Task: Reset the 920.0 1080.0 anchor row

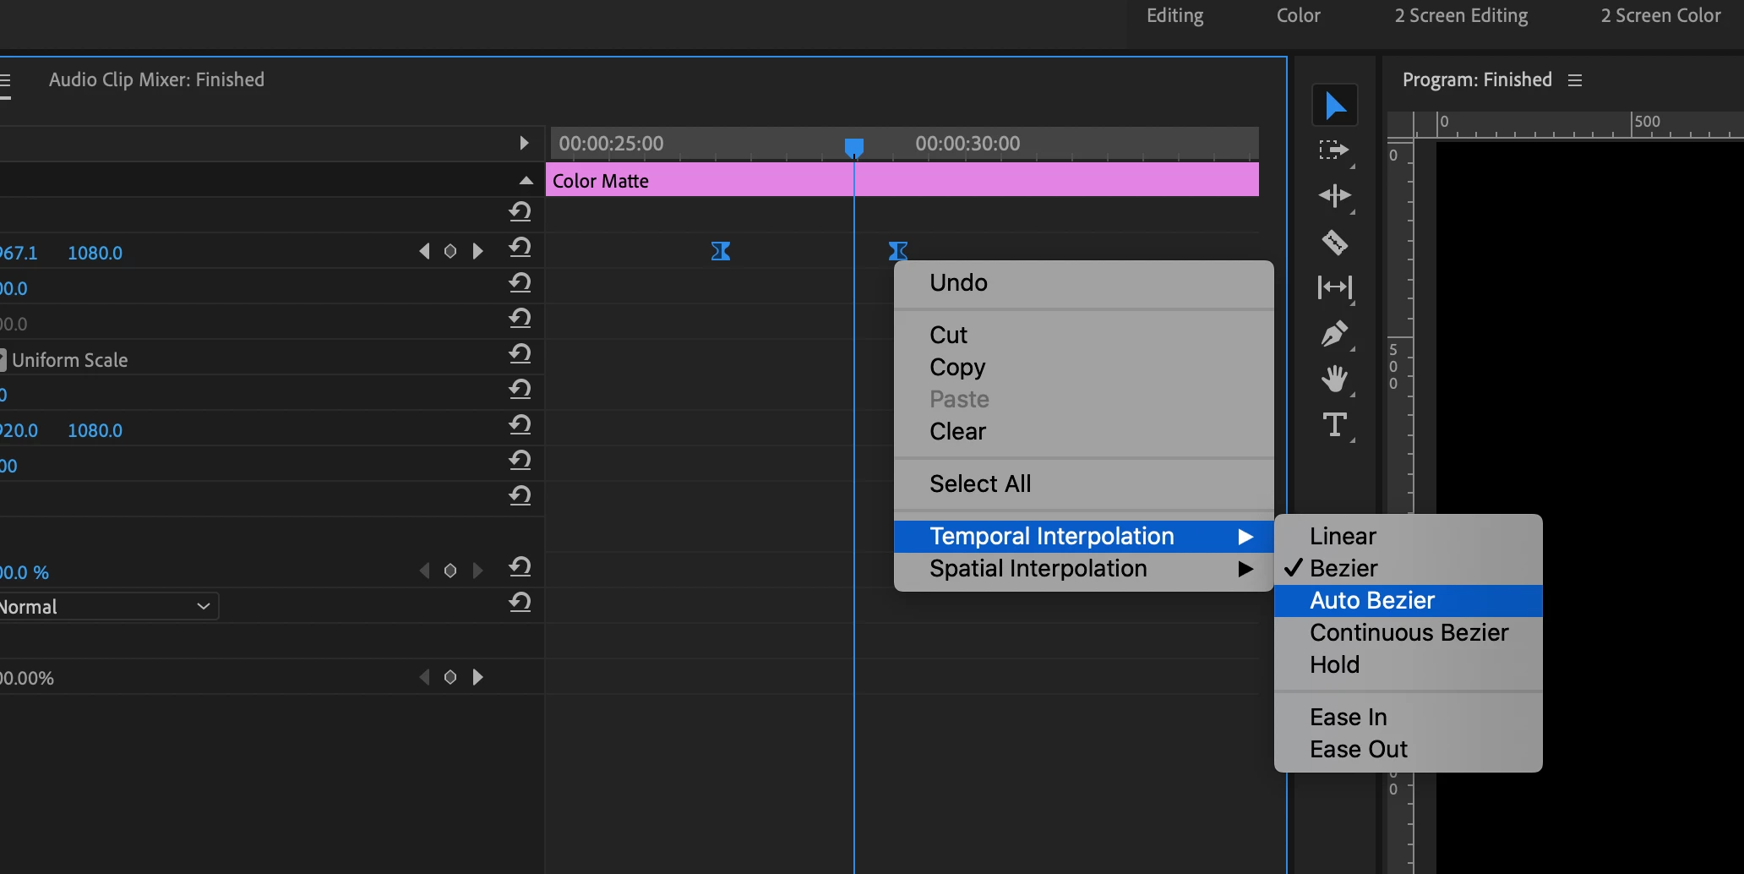Action: pyautogui.click(x=520, y=425)
